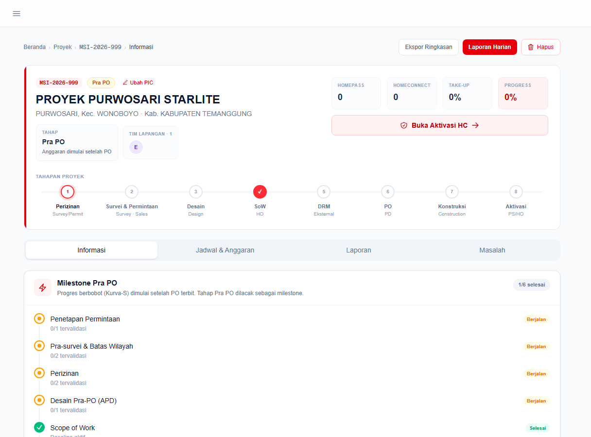The width and height of the screenshot is (591, 437).
Task: Go to Beranda in the breadcrumb
Action: [35, 47]
